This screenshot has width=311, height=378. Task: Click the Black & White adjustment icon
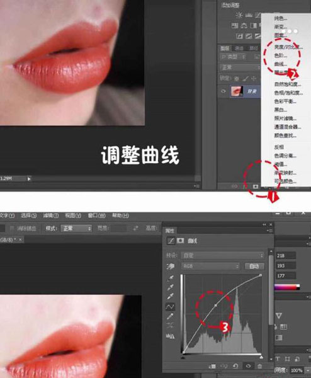click(253, 25)
